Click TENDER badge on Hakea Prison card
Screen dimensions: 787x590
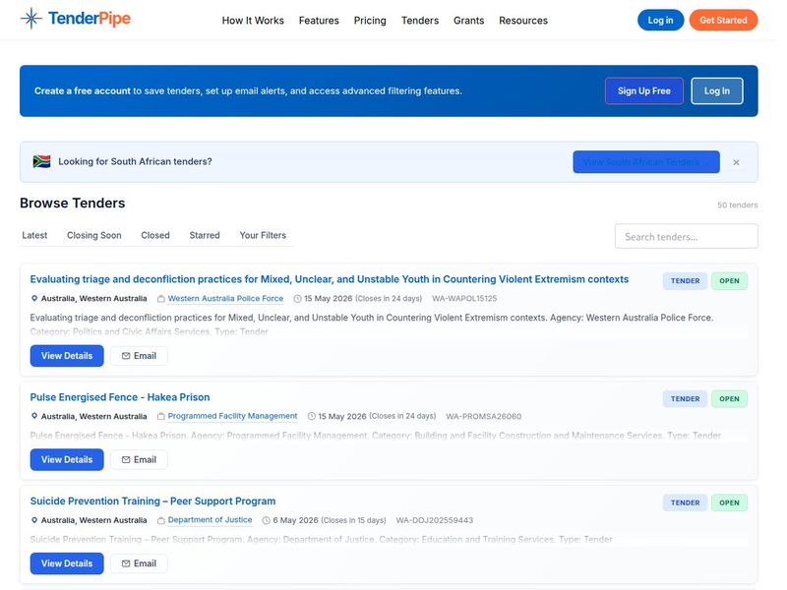click(685, 399)
